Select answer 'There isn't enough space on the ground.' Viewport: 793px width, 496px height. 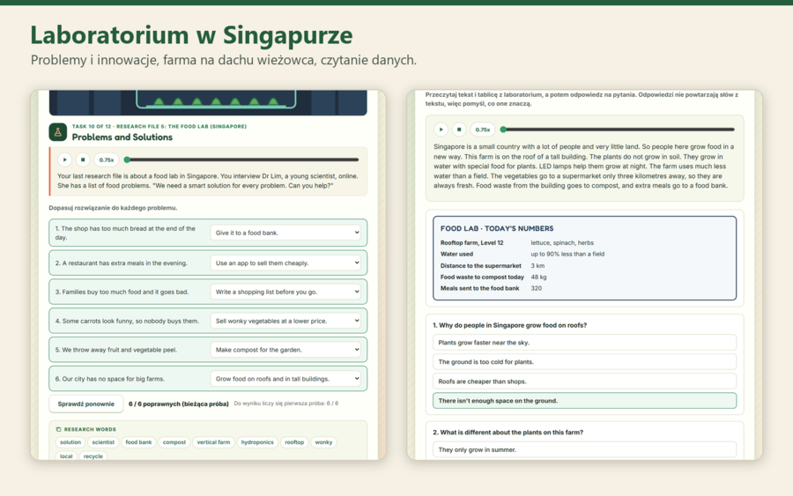[x=585, y=401]
